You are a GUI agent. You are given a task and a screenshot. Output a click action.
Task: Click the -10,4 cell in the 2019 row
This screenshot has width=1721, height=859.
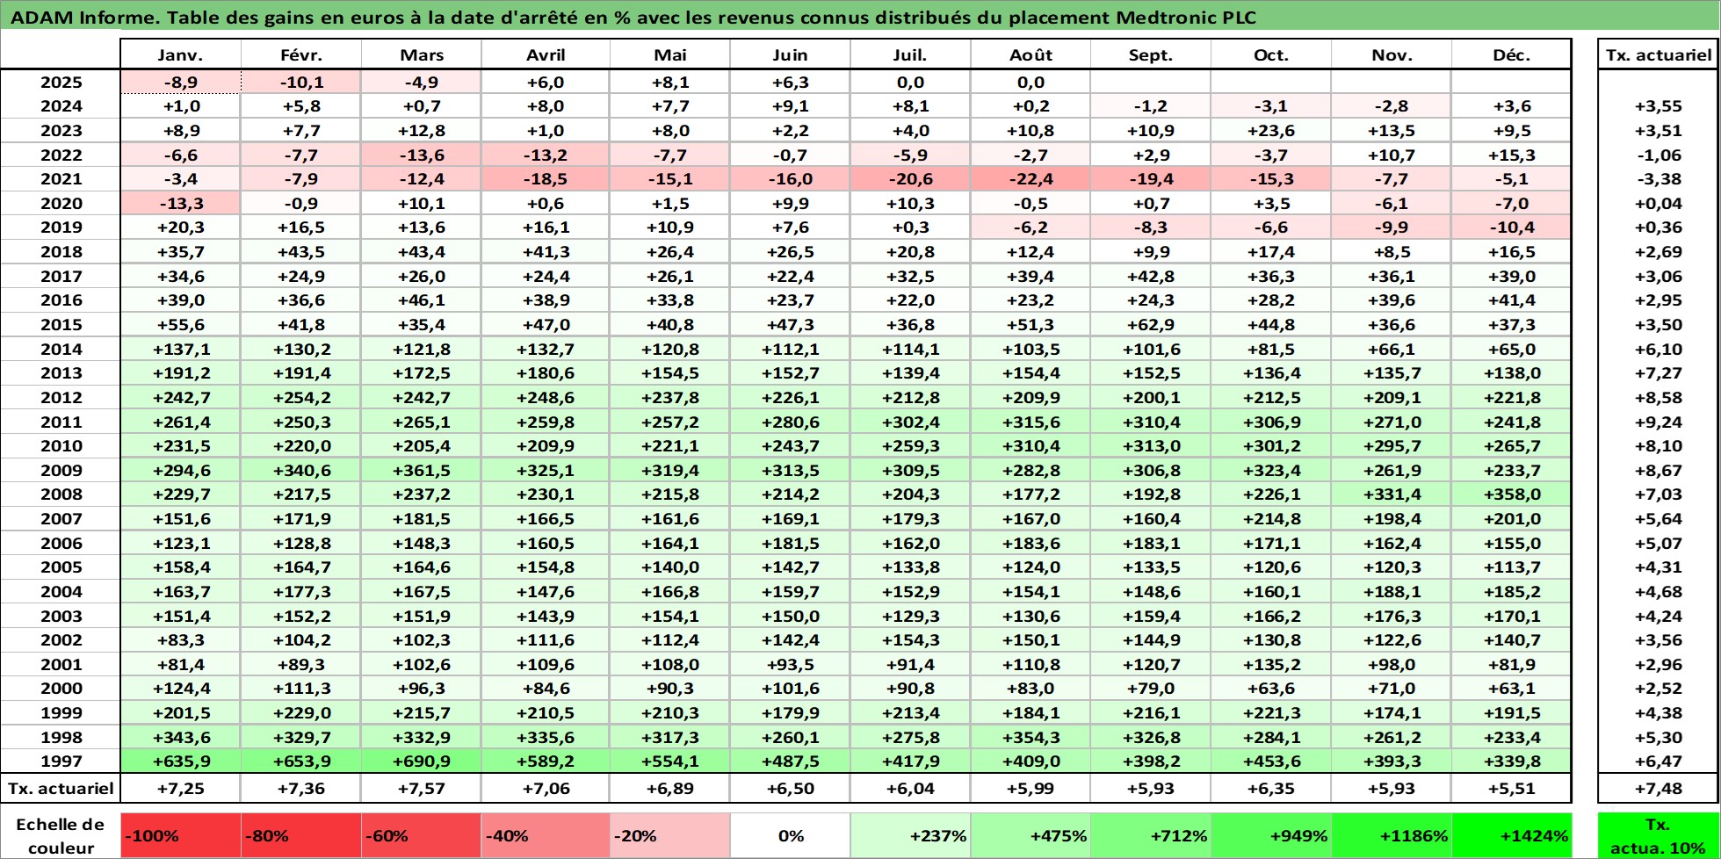pos(1511,227)
